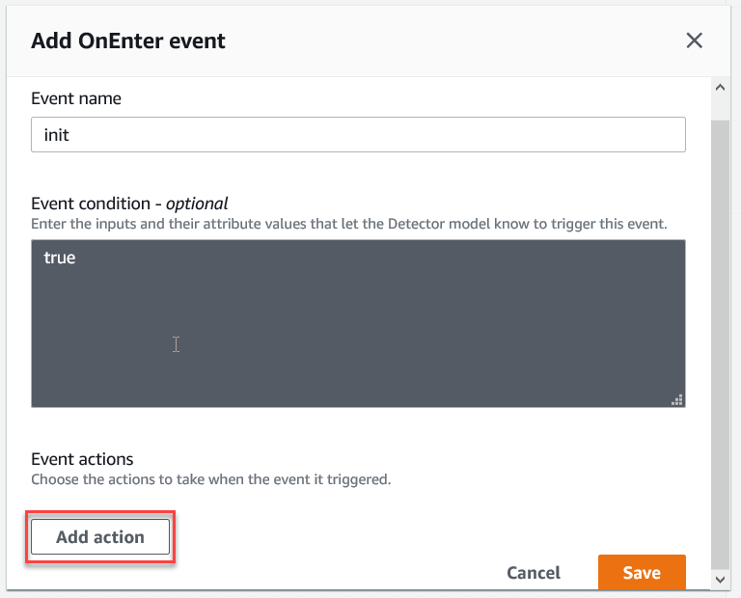Click the 'Event actions' heading
Screen dimensions: 741x598
point(82,459)
